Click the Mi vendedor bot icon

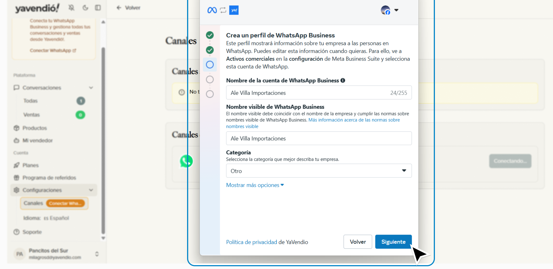17,141
